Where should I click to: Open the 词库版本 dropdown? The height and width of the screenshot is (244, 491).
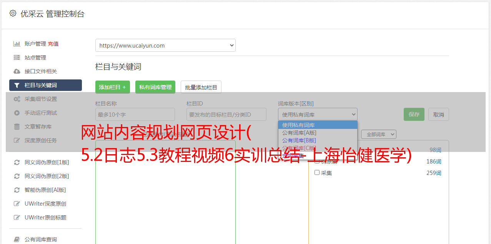[318, 114]
